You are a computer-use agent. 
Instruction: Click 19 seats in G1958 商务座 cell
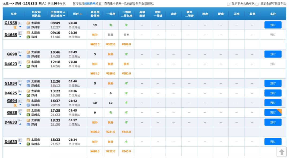tap(95, 25)
